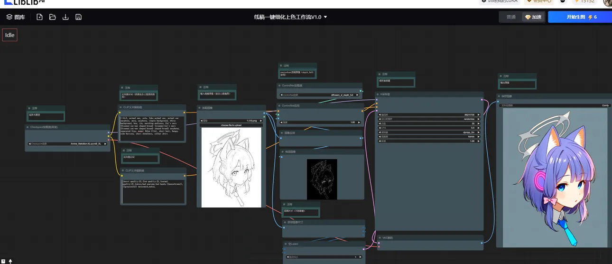Start generation with 开始生图 button
This screenshot has width=612, height=264.
click(580, 17)
